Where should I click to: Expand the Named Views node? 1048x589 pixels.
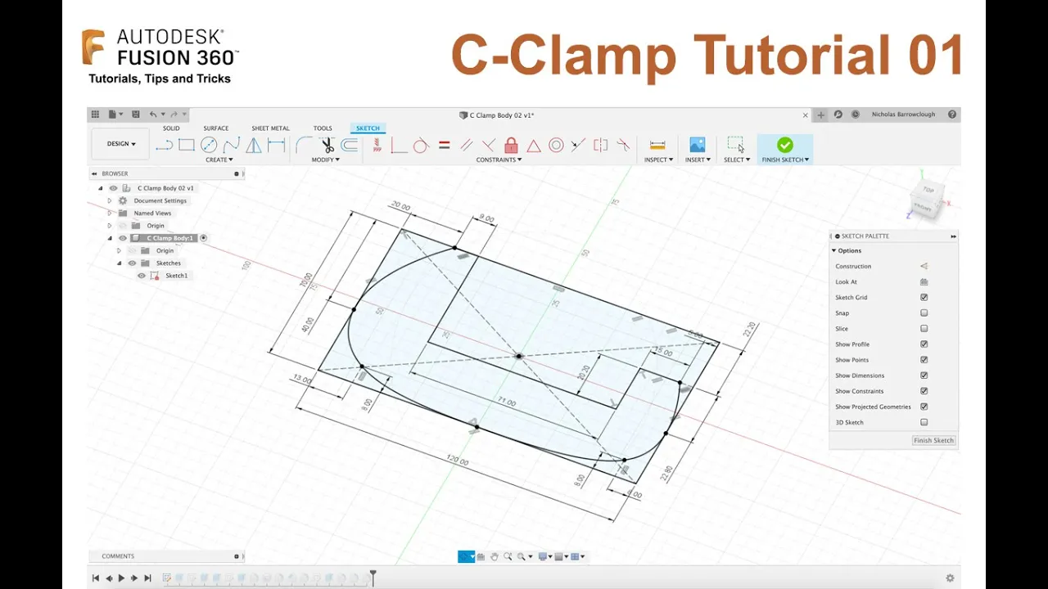tap(110, 213)
